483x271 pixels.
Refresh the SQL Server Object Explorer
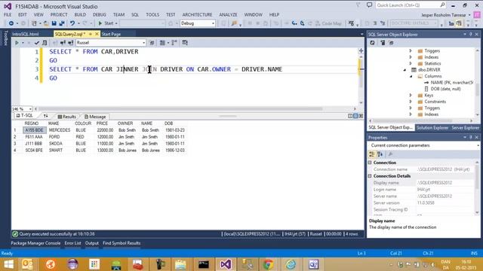[372, 43]
